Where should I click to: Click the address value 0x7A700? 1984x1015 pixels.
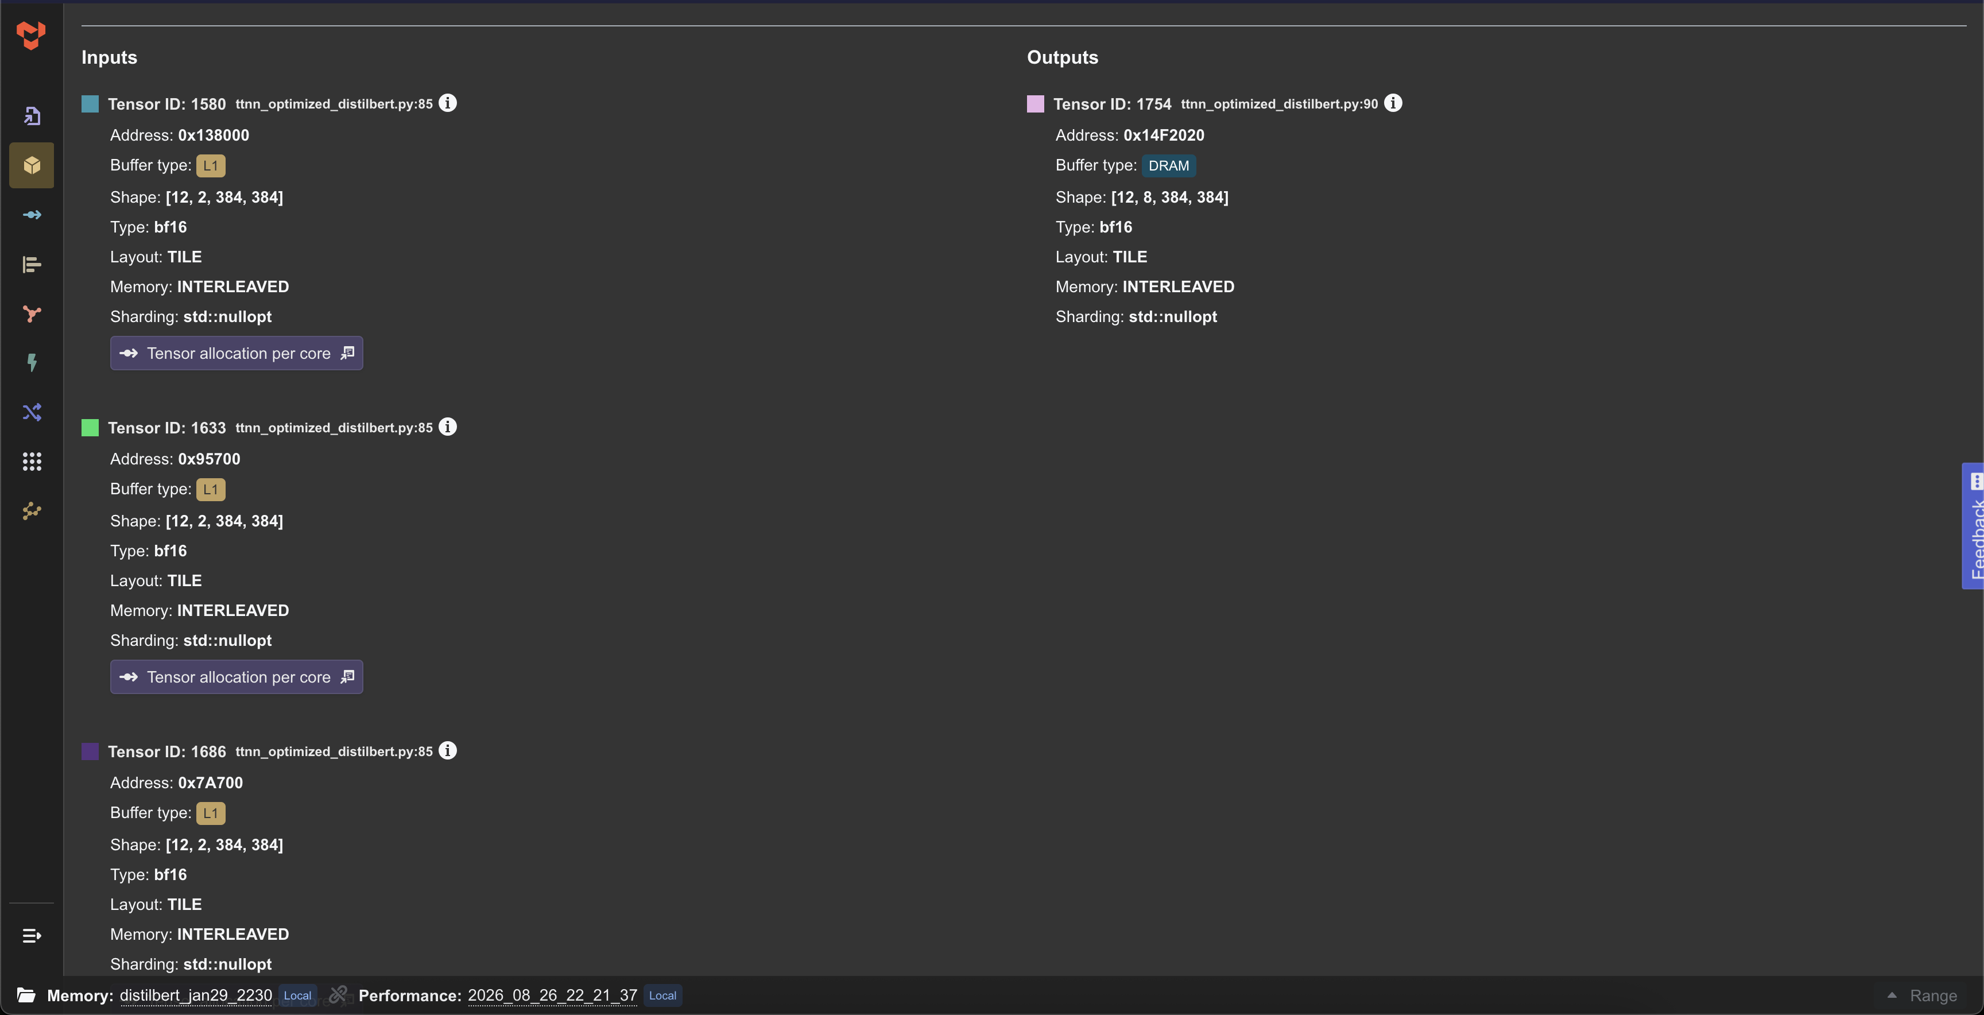210,782
